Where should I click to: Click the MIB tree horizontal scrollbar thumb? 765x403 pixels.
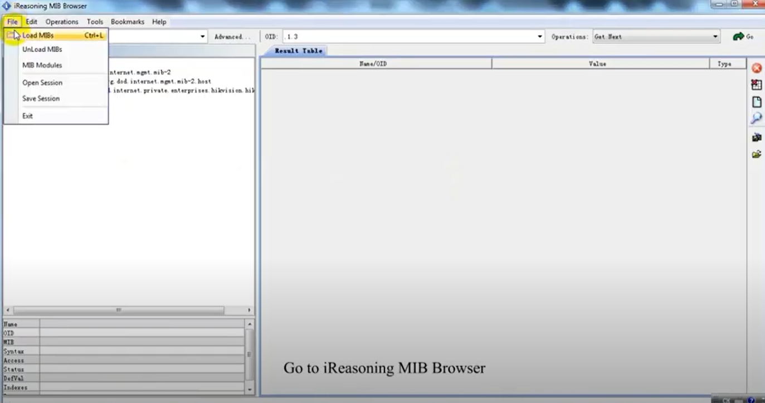(x=119, y=310)
